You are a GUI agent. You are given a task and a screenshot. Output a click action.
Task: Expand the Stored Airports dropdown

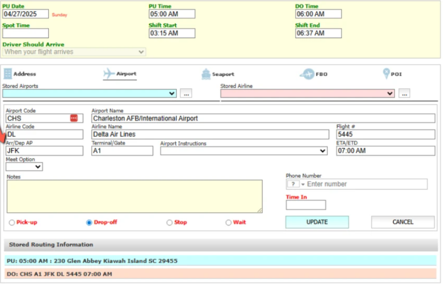(x=171, y=93)
